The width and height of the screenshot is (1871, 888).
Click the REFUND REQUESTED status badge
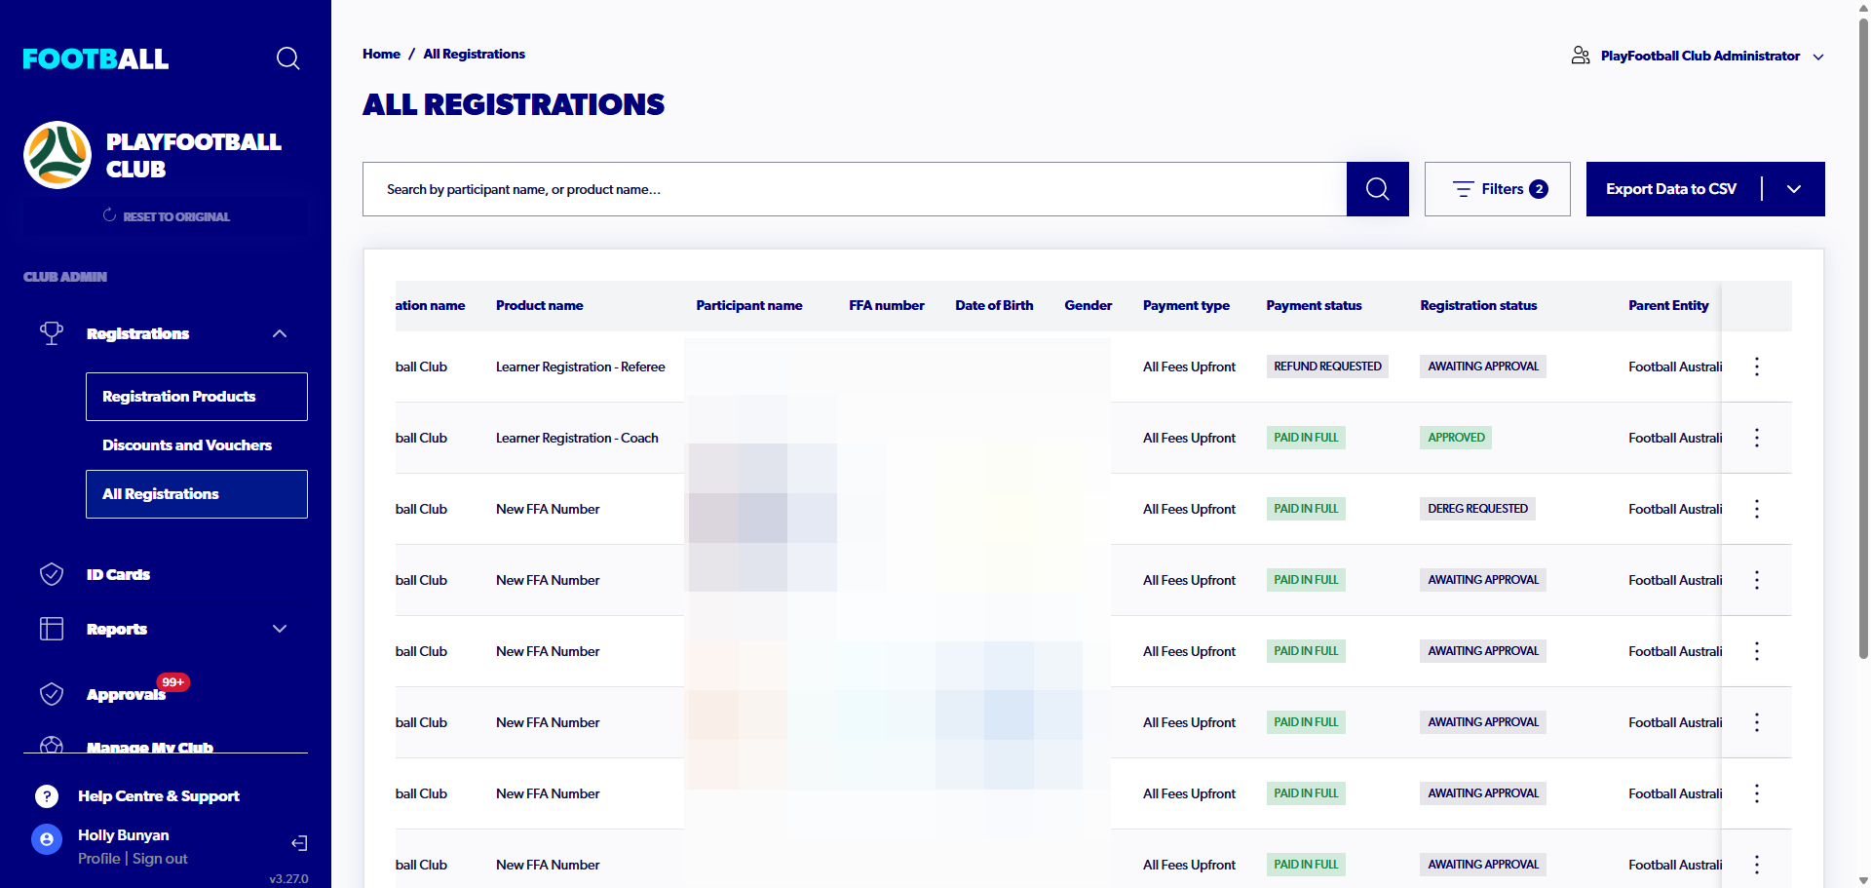1327,367
